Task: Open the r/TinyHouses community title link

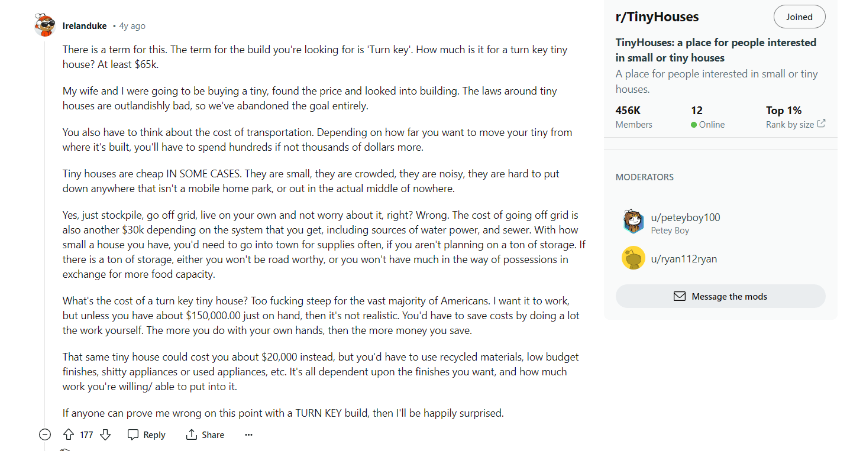Action: pos(657,17)
